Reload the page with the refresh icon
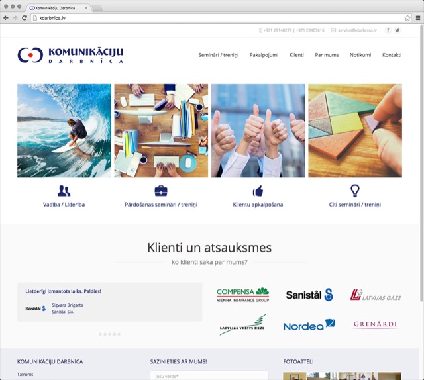The image size is (424, 380). [25, 18]
